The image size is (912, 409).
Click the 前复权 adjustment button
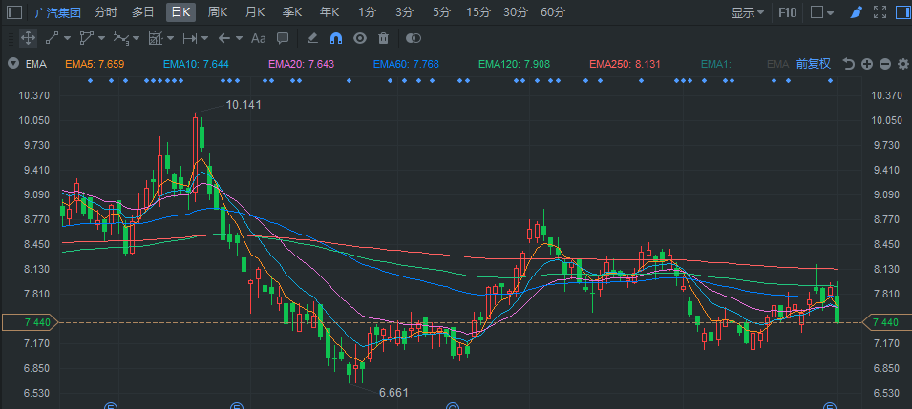pos(813,64)
